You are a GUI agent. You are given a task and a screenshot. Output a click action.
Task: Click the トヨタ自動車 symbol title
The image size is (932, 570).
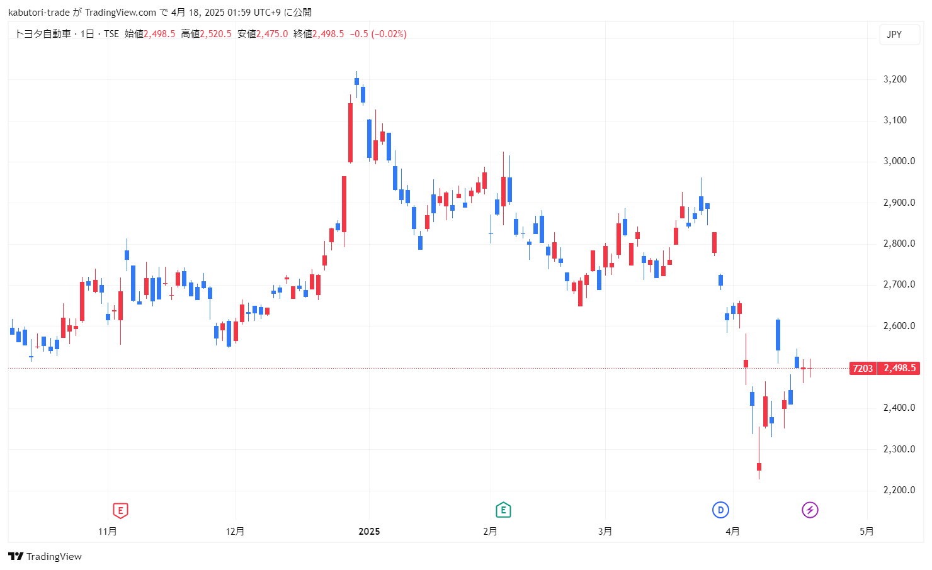coord(43,34)
